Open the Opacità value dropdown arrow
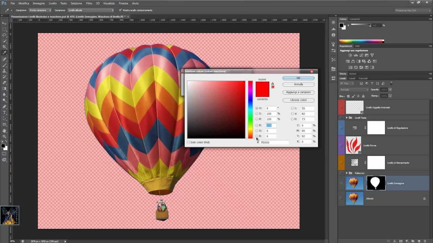Screen dimensions: 433x243 click(x=390, y=90)
